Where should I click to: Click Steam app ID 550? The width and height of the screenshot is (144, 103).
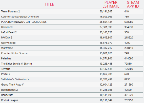(126, 32)
